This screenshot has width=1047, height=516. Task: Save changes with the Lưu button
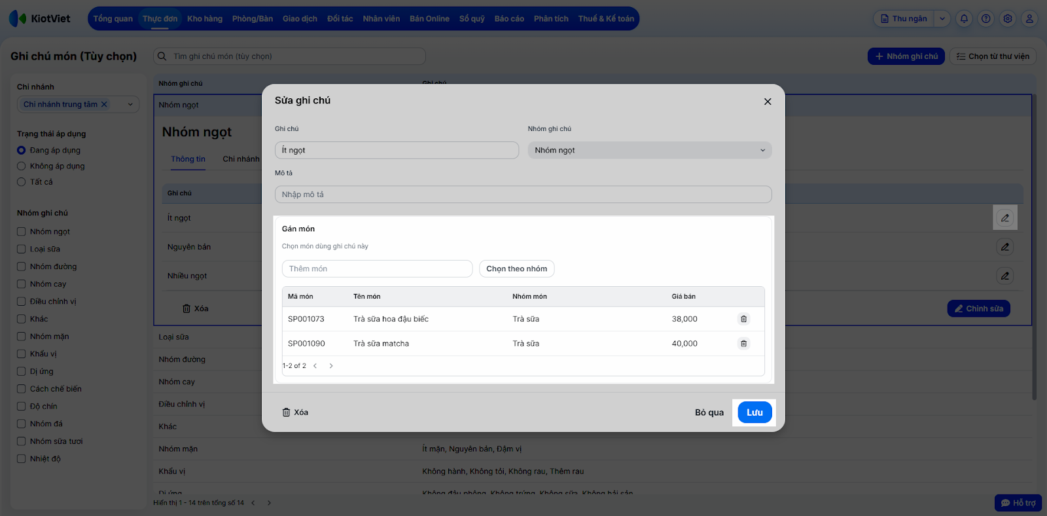[x=754, y=413]
